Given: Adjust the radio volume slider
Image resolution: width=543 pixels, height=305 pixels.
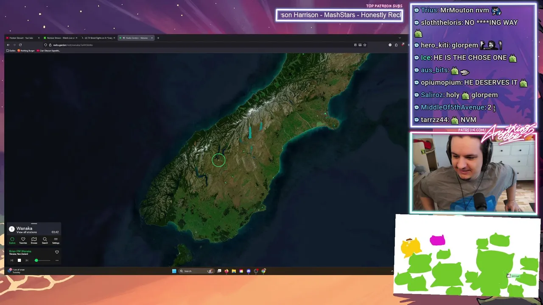Looking at the screenshot, I should tap(42, 261).
